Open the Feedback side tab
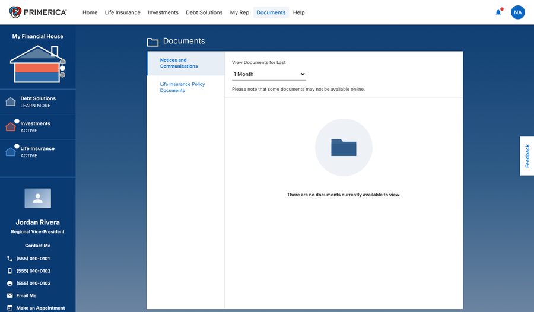 [x=527, y=156]
